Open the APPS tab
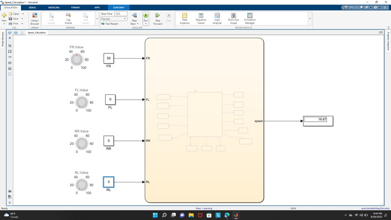 [97, 7]
